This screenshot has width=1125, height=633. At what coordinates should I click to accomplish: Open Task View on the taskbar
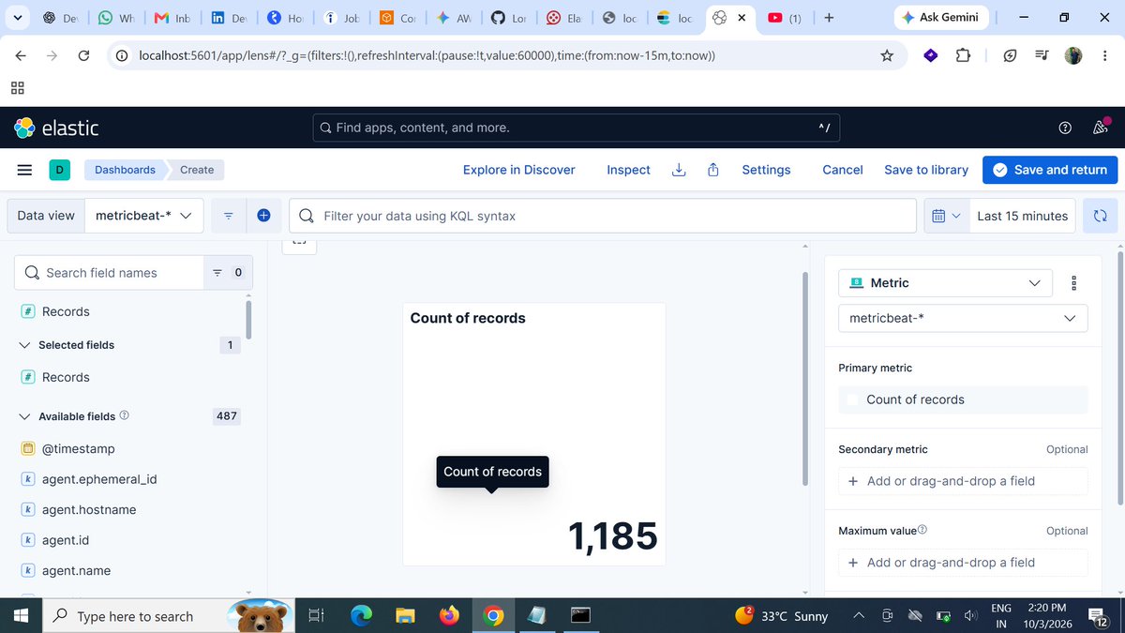pyautogui.click(x=316, y=616)
